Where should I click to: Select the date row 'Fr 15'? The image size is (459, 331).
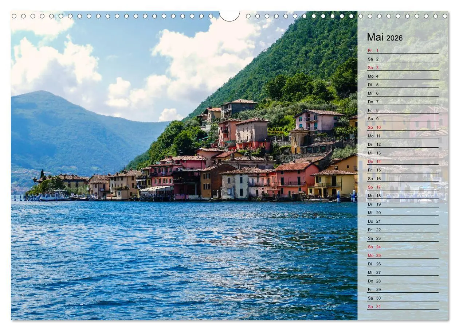(403, 170)
